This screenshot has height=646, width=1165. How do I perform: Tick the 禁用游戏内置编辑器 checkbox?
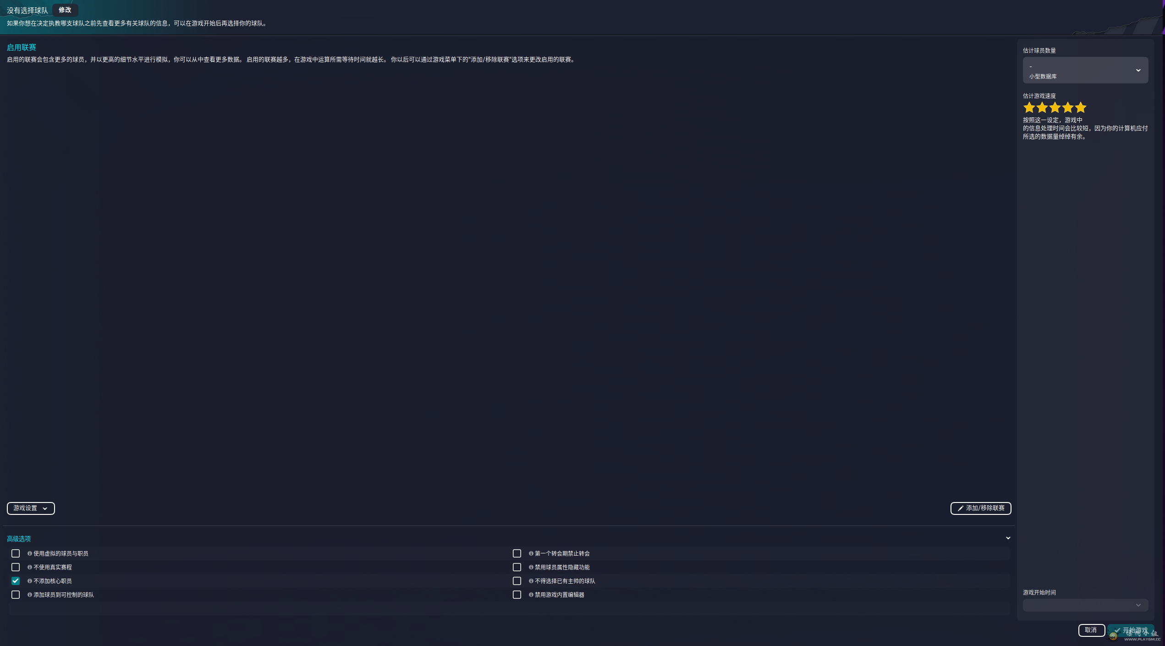517,595
